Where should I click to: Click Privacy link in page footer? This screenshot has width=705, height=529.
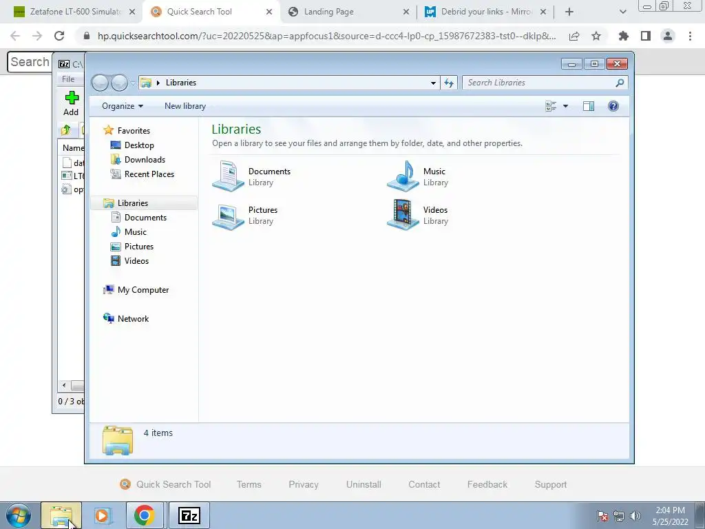tap(304, 484)
